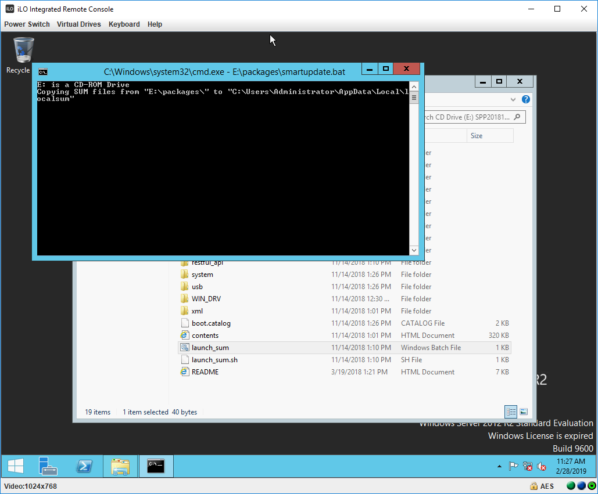The width and height of the screenshot is (598, 494).
Task: Click the usb folder icon
Action: (185, 286)
